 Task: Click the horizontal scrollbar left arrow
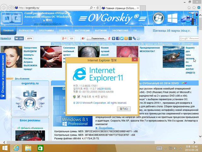(4, 142)
